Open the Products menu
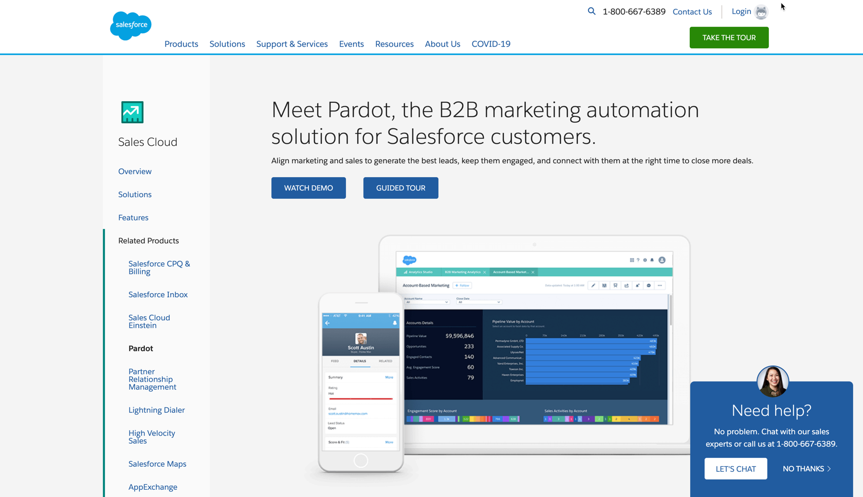 click(x=181, y=44)
